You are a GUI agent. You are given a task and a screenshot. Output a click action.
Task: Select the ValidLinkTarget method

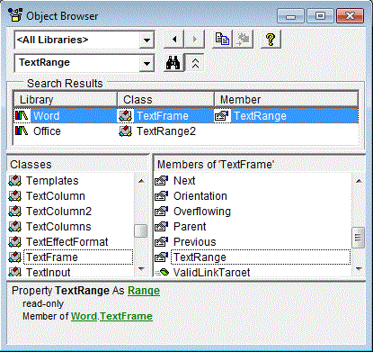click(211, 272)
